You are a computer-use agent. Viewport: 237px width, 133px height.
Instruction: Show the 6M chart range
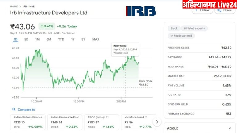[x=49, y=39]
